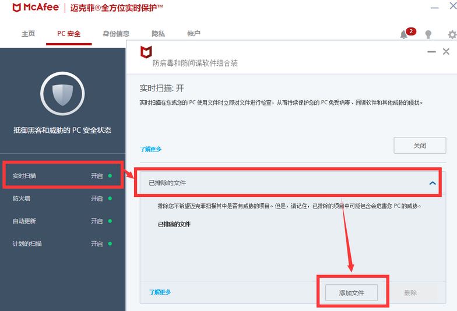Switch to the 主页 tab
Image resolution: width=457 pixels, height=311 pixels.
pyautogui.click(x=28, y=34)
